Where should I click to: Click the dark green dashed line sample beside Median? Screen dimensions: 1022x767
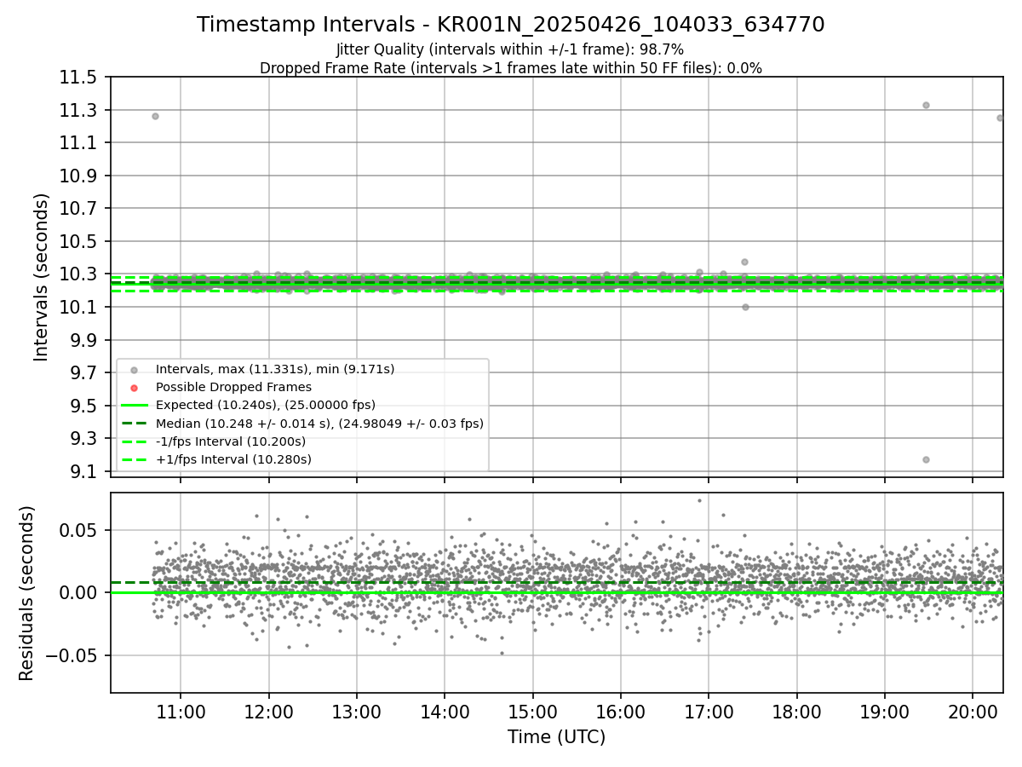tap(135, 424)
